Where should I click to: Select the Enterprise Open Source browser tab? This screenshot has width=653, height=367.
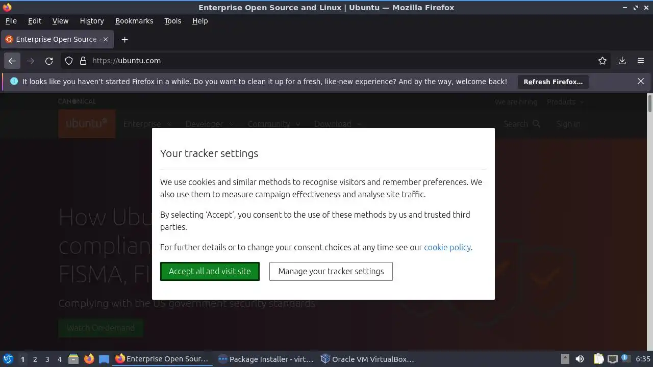tap(57, 39)
